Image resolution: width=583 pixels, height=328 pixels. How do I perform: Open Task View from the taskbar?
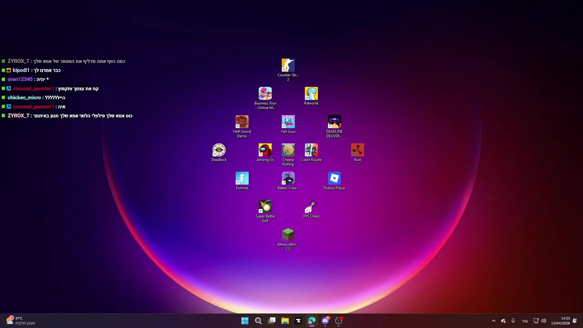271,321
